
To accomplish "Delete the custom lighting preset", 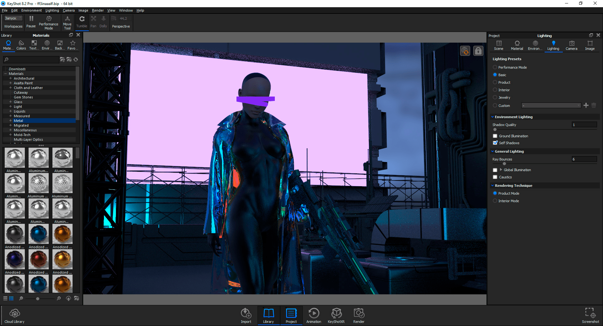I will 594,105.
